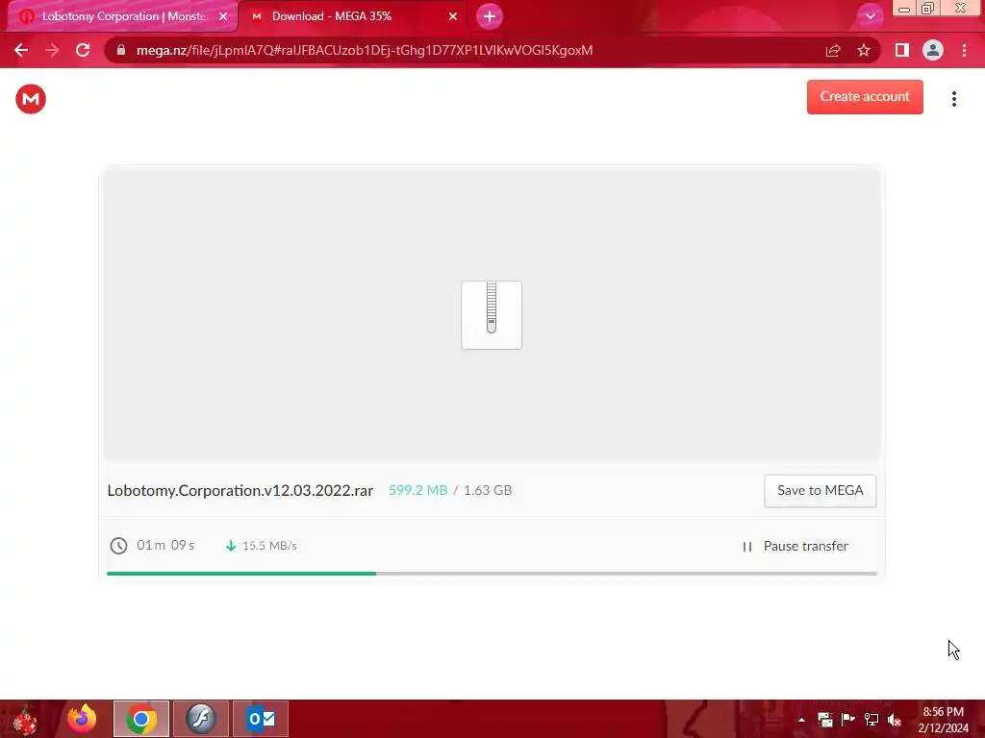This screenshot has width=985, height=738.
Task: Open a new browser tab
Action: 490,16
